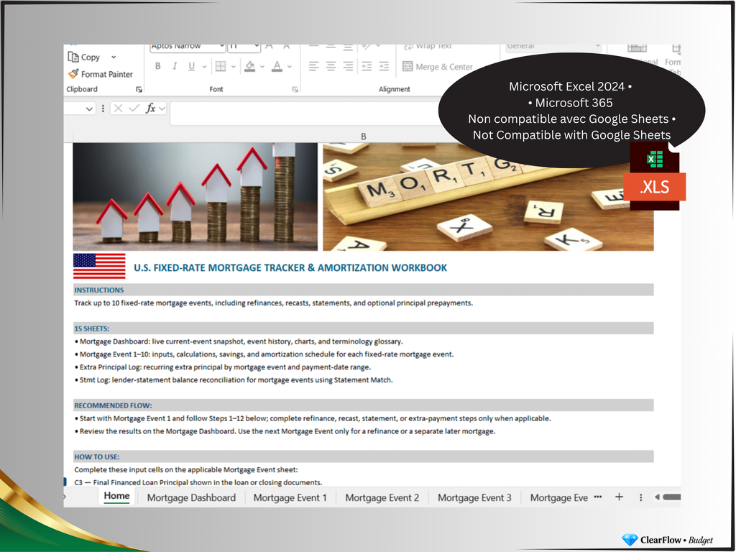
Task: Confirm formula entry with the checkmark icon
Action: tap(134, 109)
